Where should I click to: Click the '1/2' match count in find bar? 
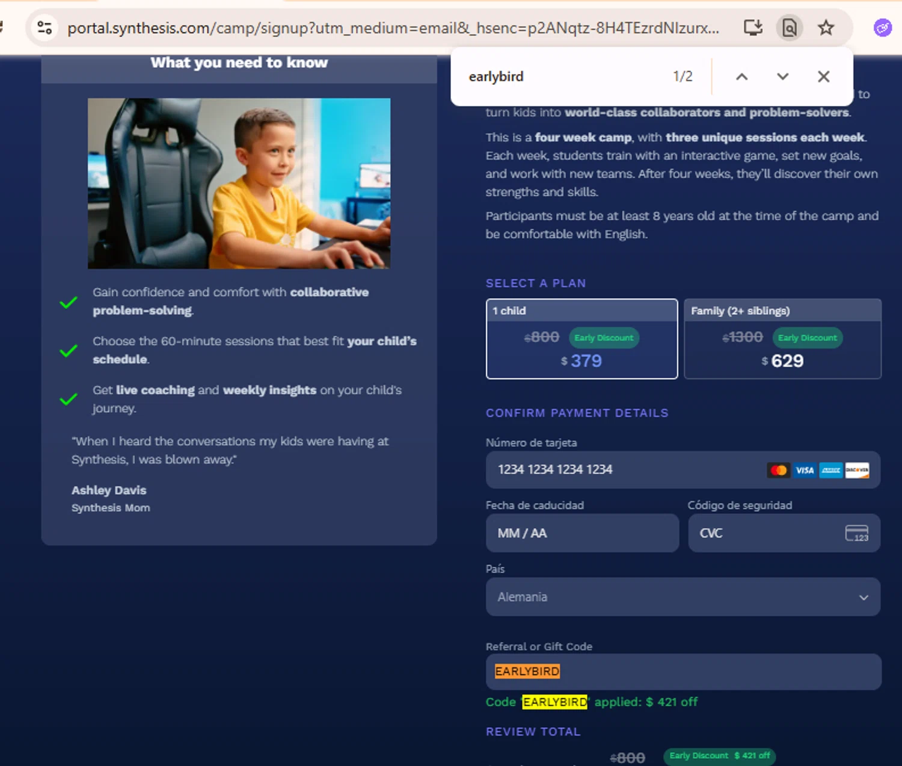coord(683,76)
